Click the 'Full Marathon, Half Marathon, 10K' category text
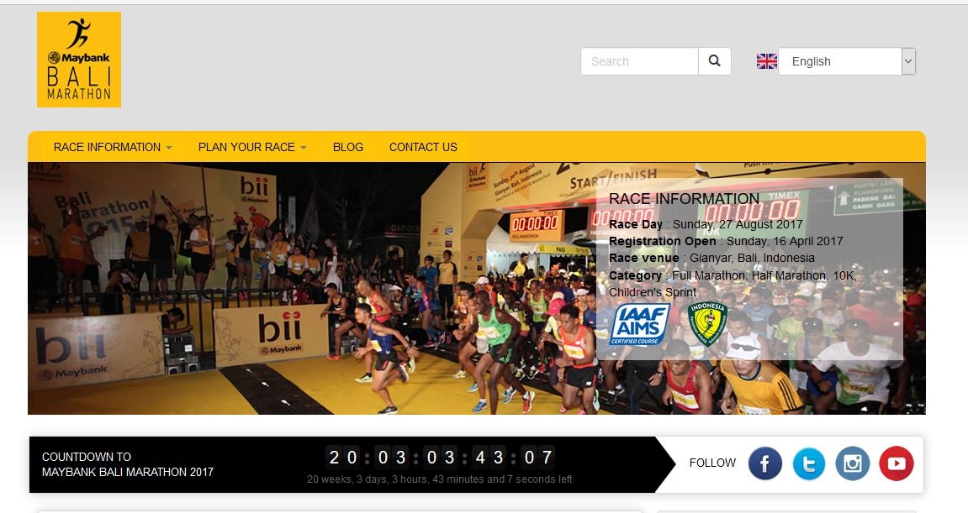Viewport: 968px width, 513px height. [x=764, y=275]
